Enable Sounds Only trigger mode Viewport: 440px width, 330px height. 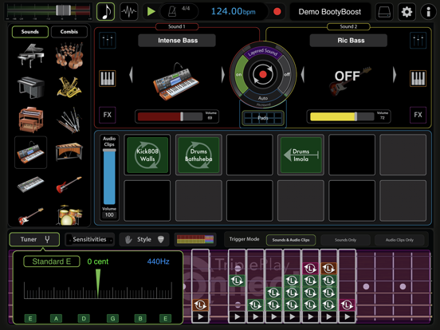tap(345, 240)
